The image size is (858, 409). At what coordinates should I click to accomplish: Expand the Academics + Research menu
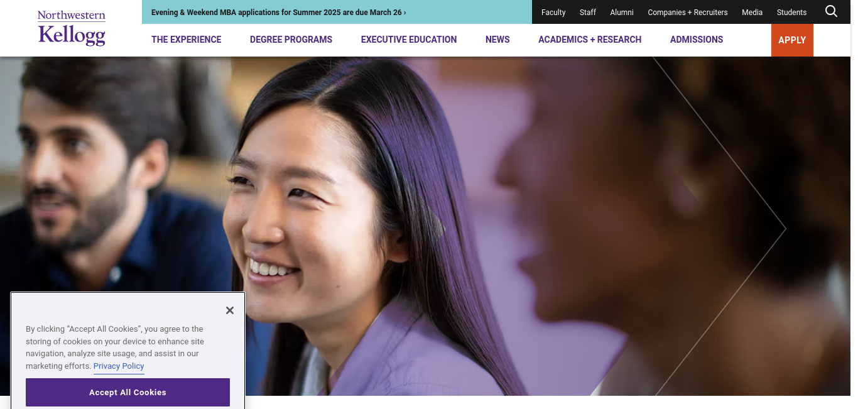click(590, 40)
